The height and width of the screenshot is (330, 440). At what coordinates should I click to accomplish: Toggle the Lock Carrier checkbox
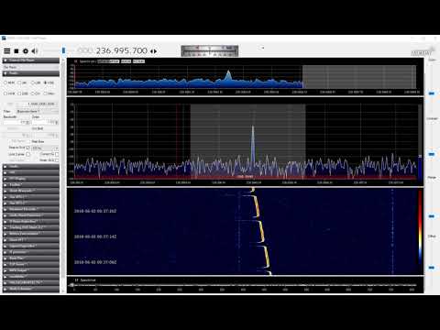click(x=27, y=154)
